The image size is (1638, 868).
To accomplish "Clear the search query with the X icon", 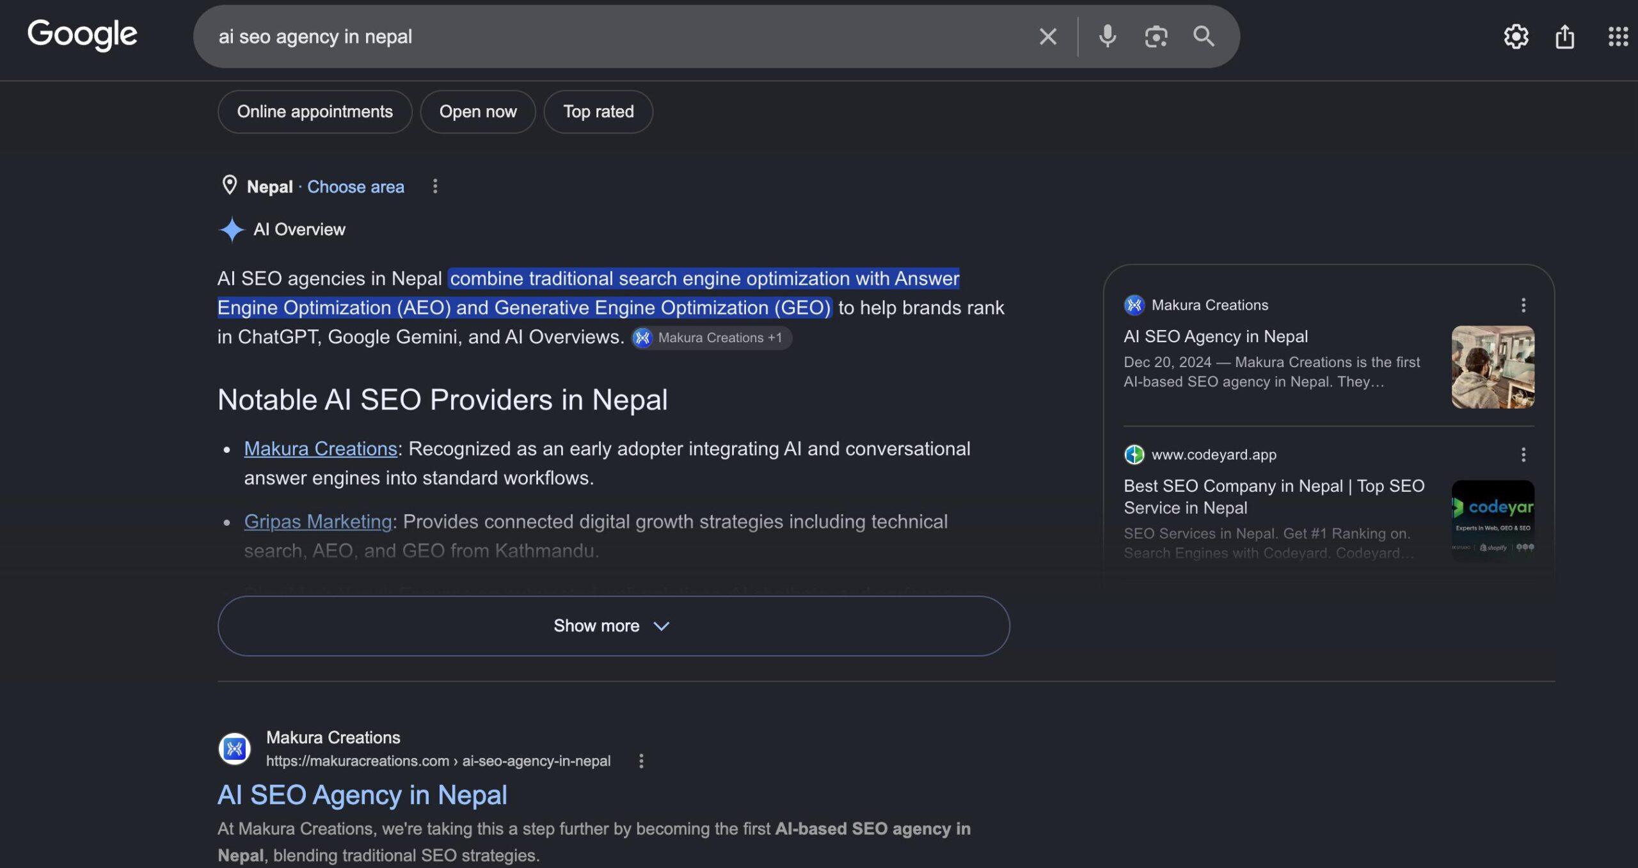I will pos(1047,36).
